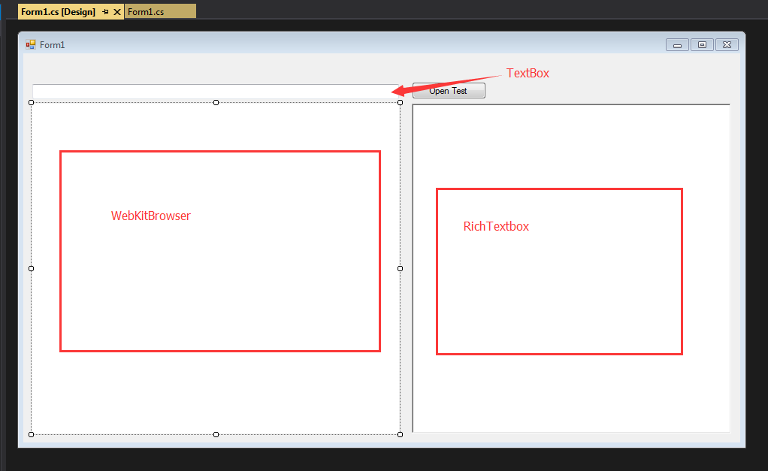Close the Form1 designer window
This screenshot has height=471, width=768.
pyautogui.click(x=727, y=45)
